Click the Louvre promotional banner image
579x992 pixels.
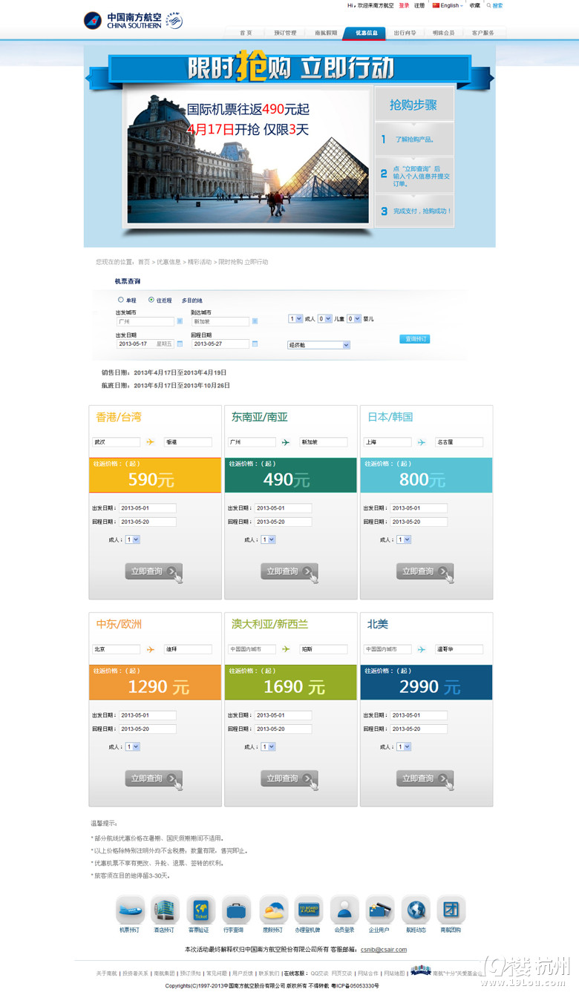coord(248,156)
